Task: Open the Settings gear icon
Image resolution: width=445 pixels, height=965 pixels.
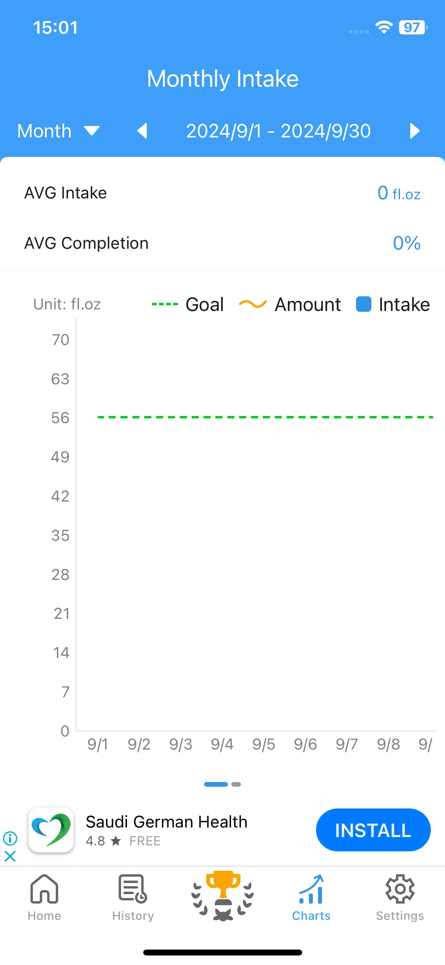Action: click(x=400, y=889)
